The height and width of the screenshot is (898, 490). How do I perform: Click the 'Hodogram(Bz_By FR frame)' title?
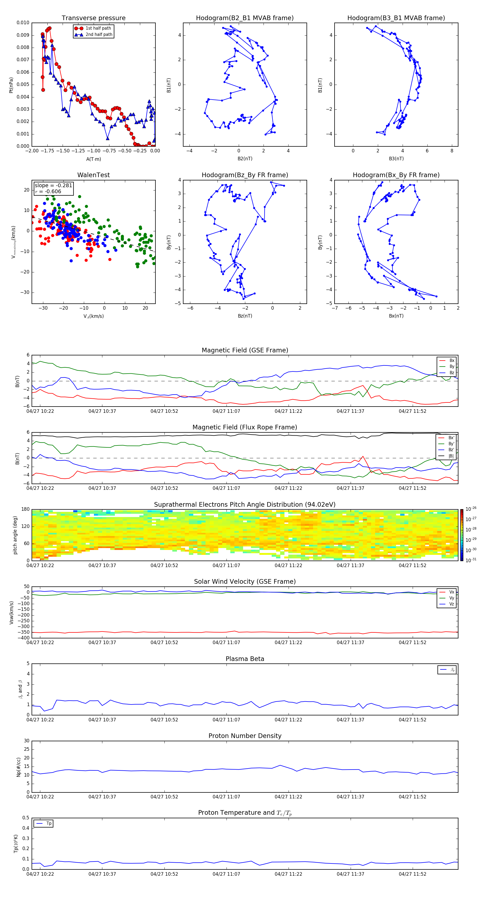(245, 175)
